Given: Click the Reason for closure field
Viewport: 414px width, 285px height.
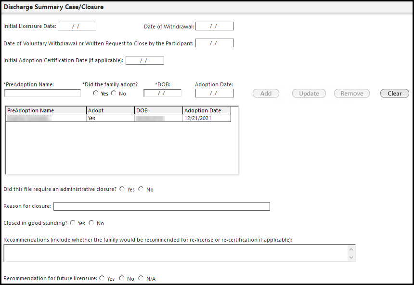Looking at the screenshot, I should (161, 206).
